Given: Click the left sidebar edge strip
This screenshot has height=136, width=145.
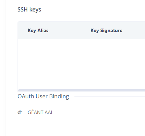Looking at the screenshot, I should [x=3, y=68].
